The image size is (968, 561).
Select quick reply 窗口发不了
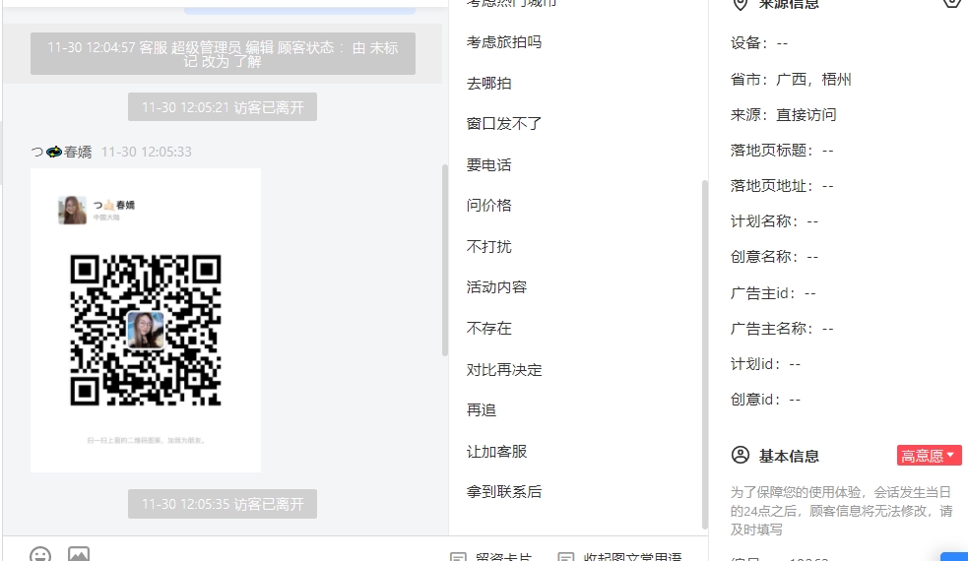pos(504,124)
